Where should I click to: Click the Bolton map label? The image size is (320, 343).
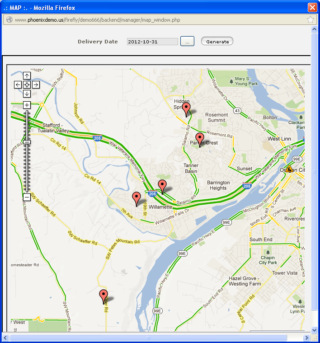(x=270, y=117)
